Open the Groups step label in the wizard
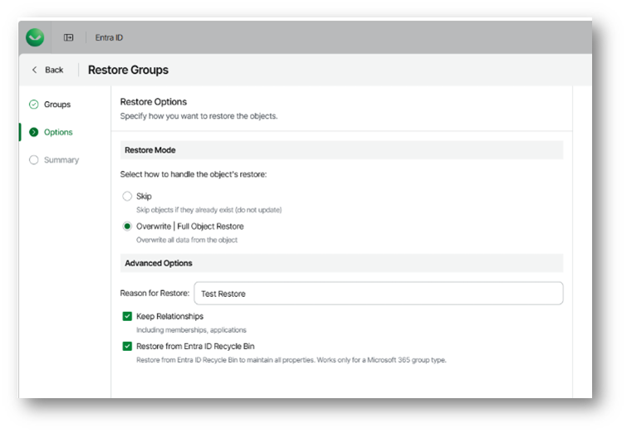Viewport: 627px width, 433px height. [x=57, y=105]
